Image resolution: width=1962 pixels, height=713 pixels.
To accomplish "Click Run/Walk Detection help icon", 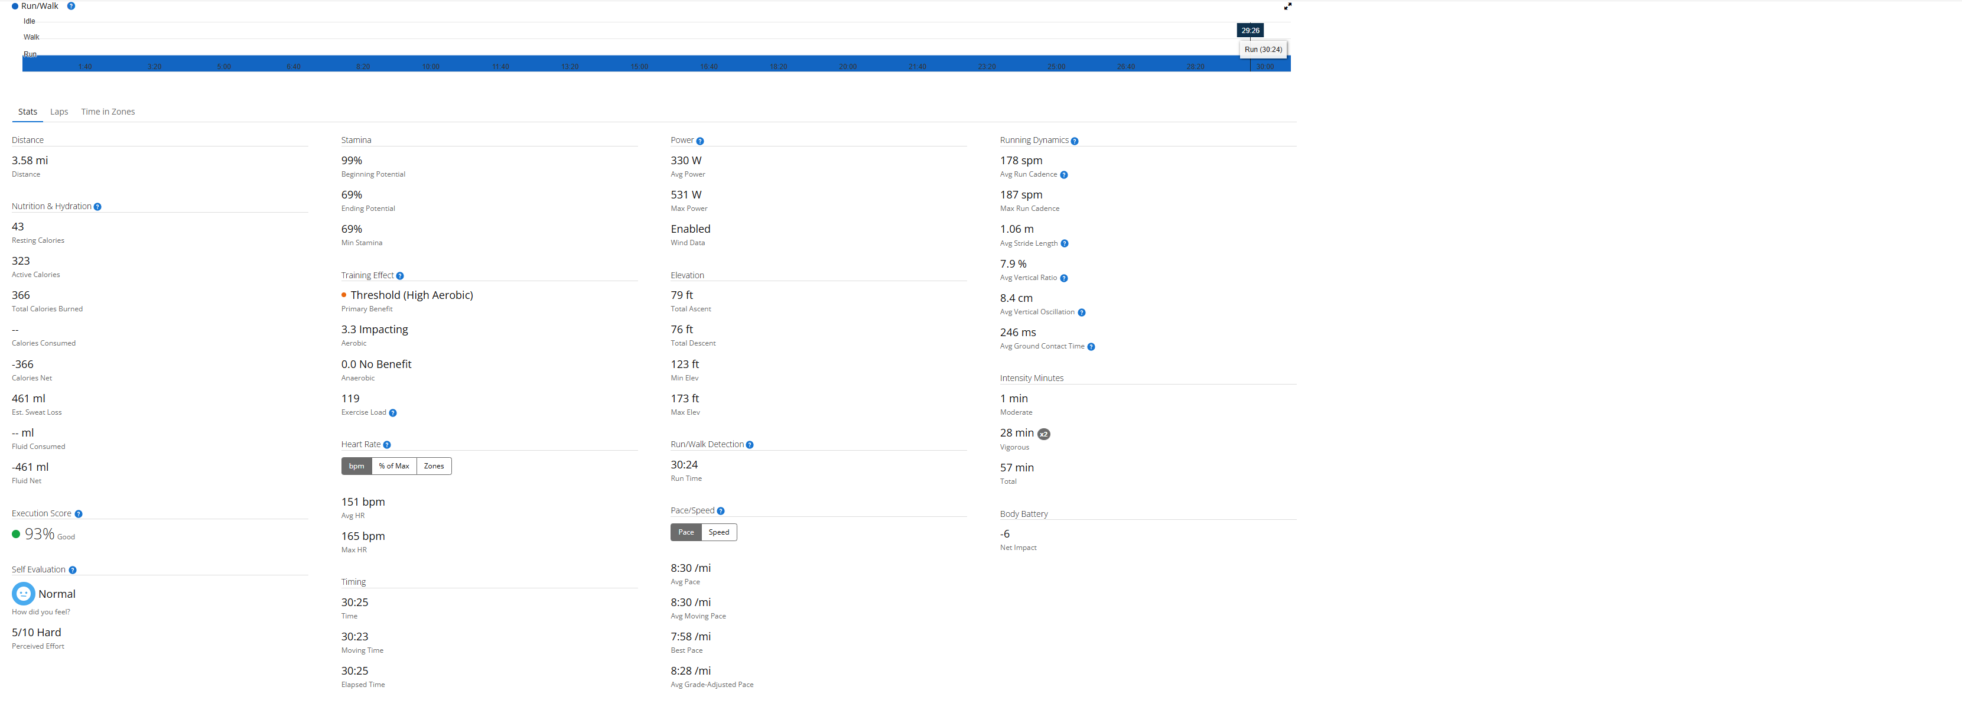I will click(x=750, y=445).
